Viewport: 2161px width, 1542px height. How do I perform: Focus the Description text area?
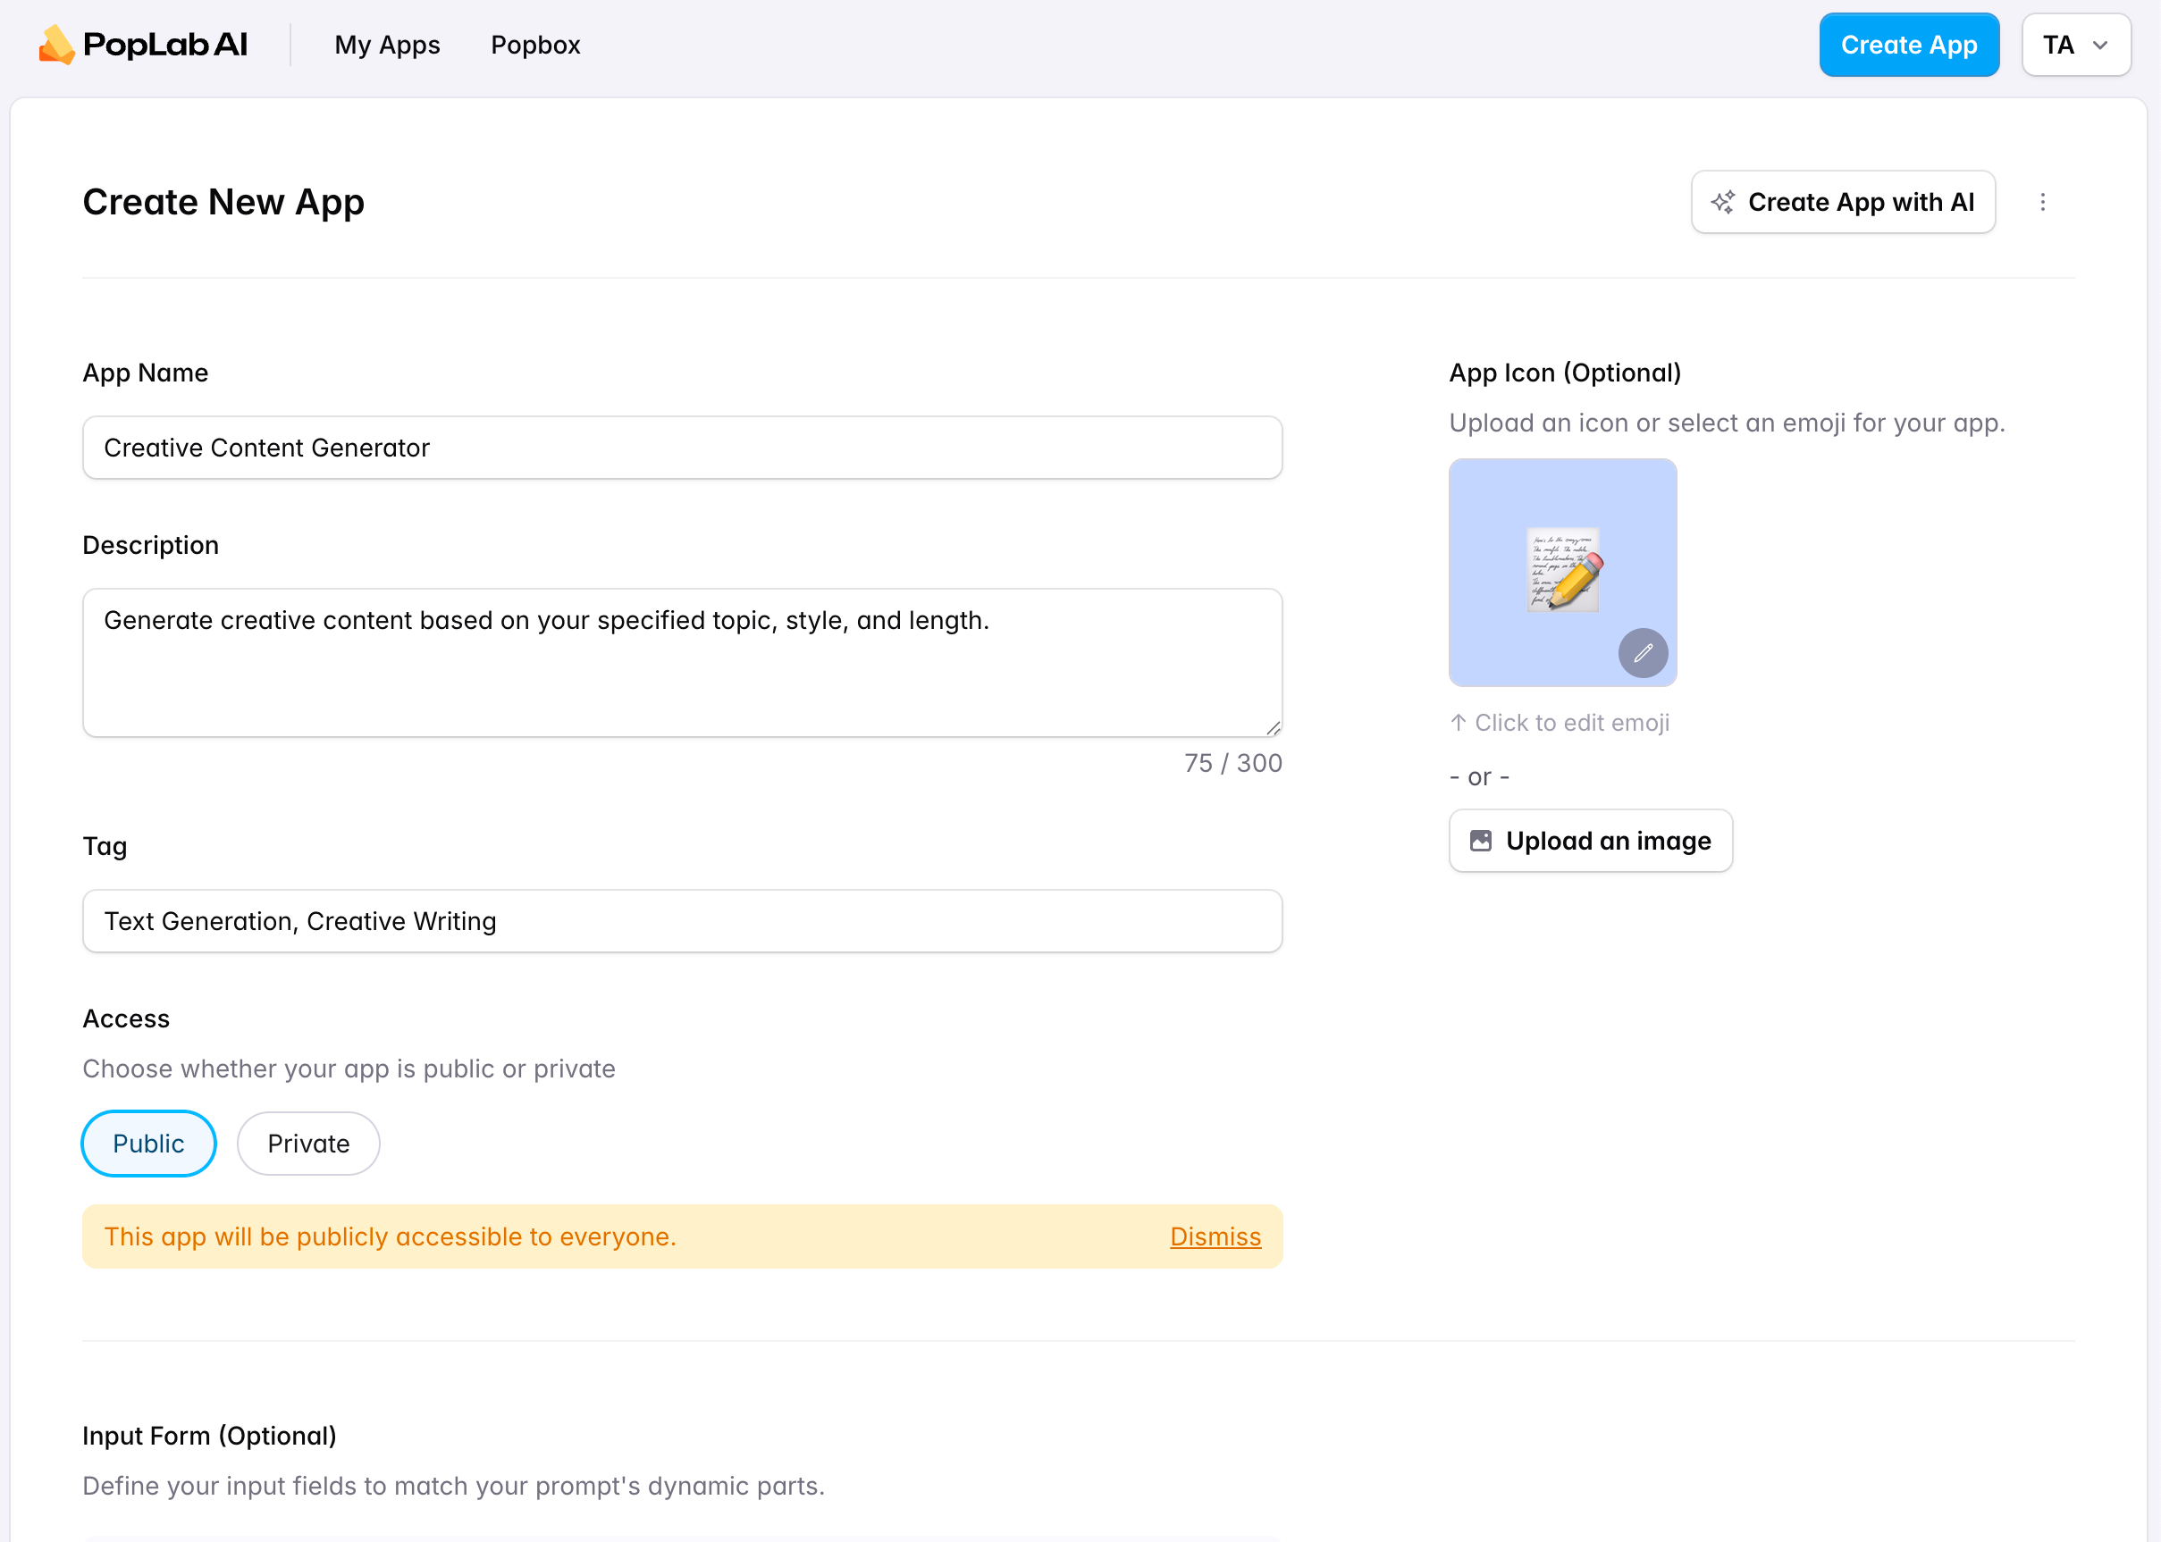tap(681, 663)
